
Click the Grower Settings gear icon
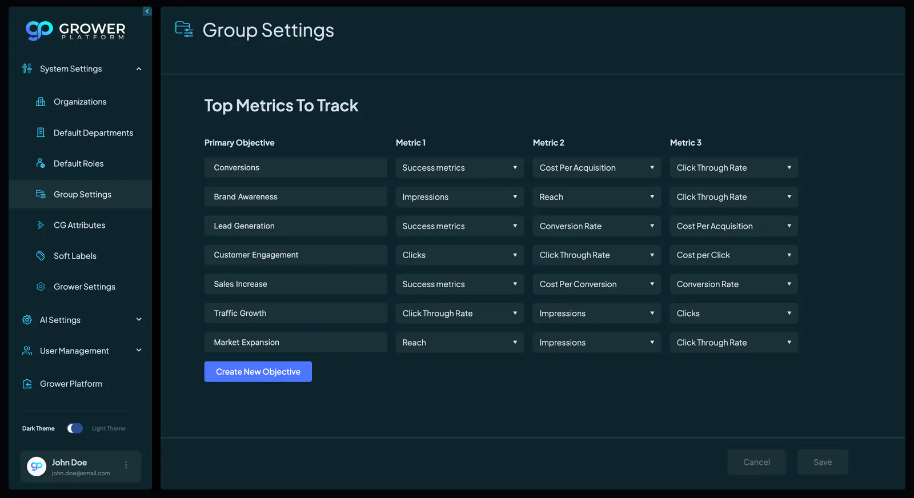tap(41, 287)
